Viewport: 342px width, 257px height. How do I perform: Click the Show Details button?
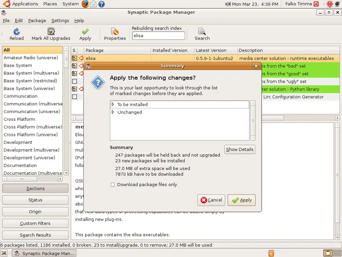(x=239, y=149)
